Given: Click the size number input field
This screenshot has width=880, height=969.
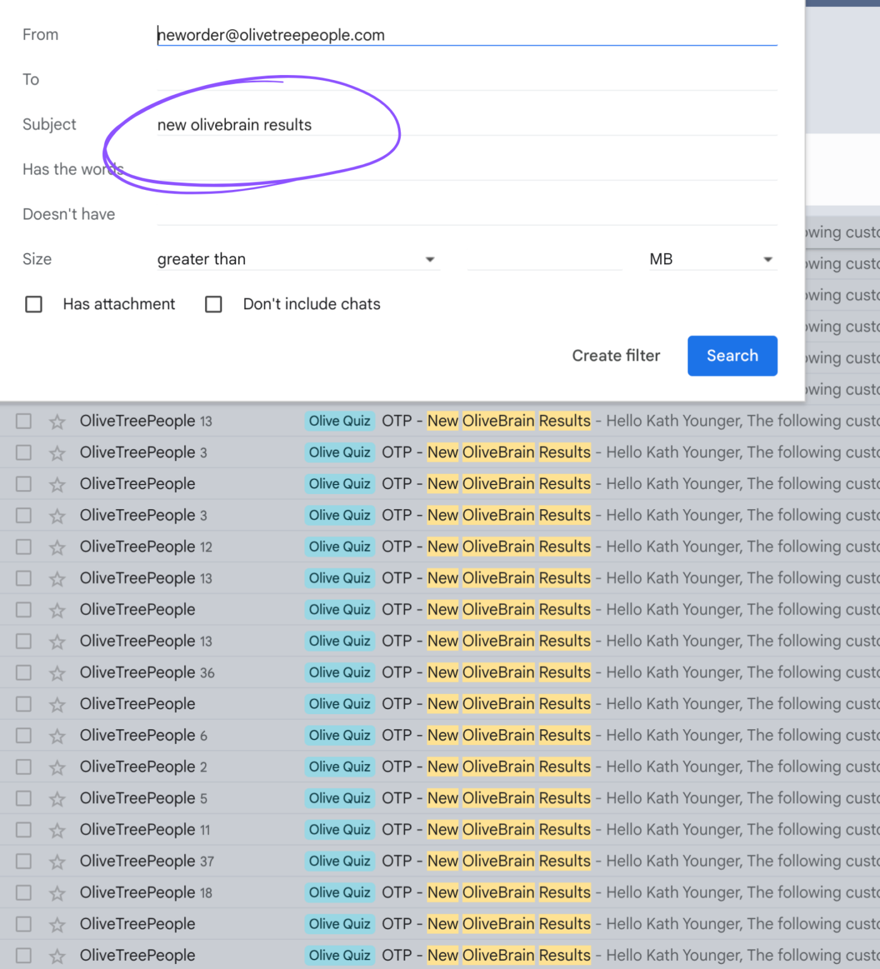Looking at the screenshot, I should [x=544, y=259].
